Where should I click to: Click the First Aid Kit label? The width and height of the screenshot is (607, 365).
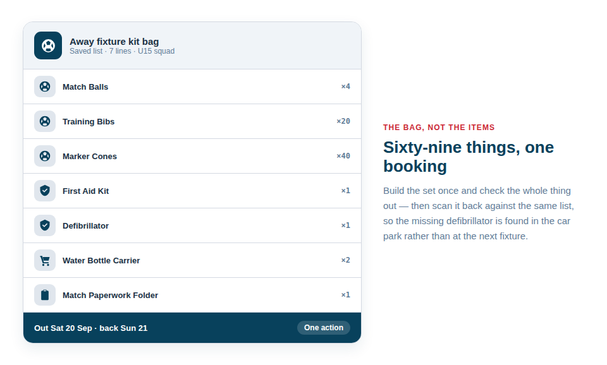click(x=85, y=191)
